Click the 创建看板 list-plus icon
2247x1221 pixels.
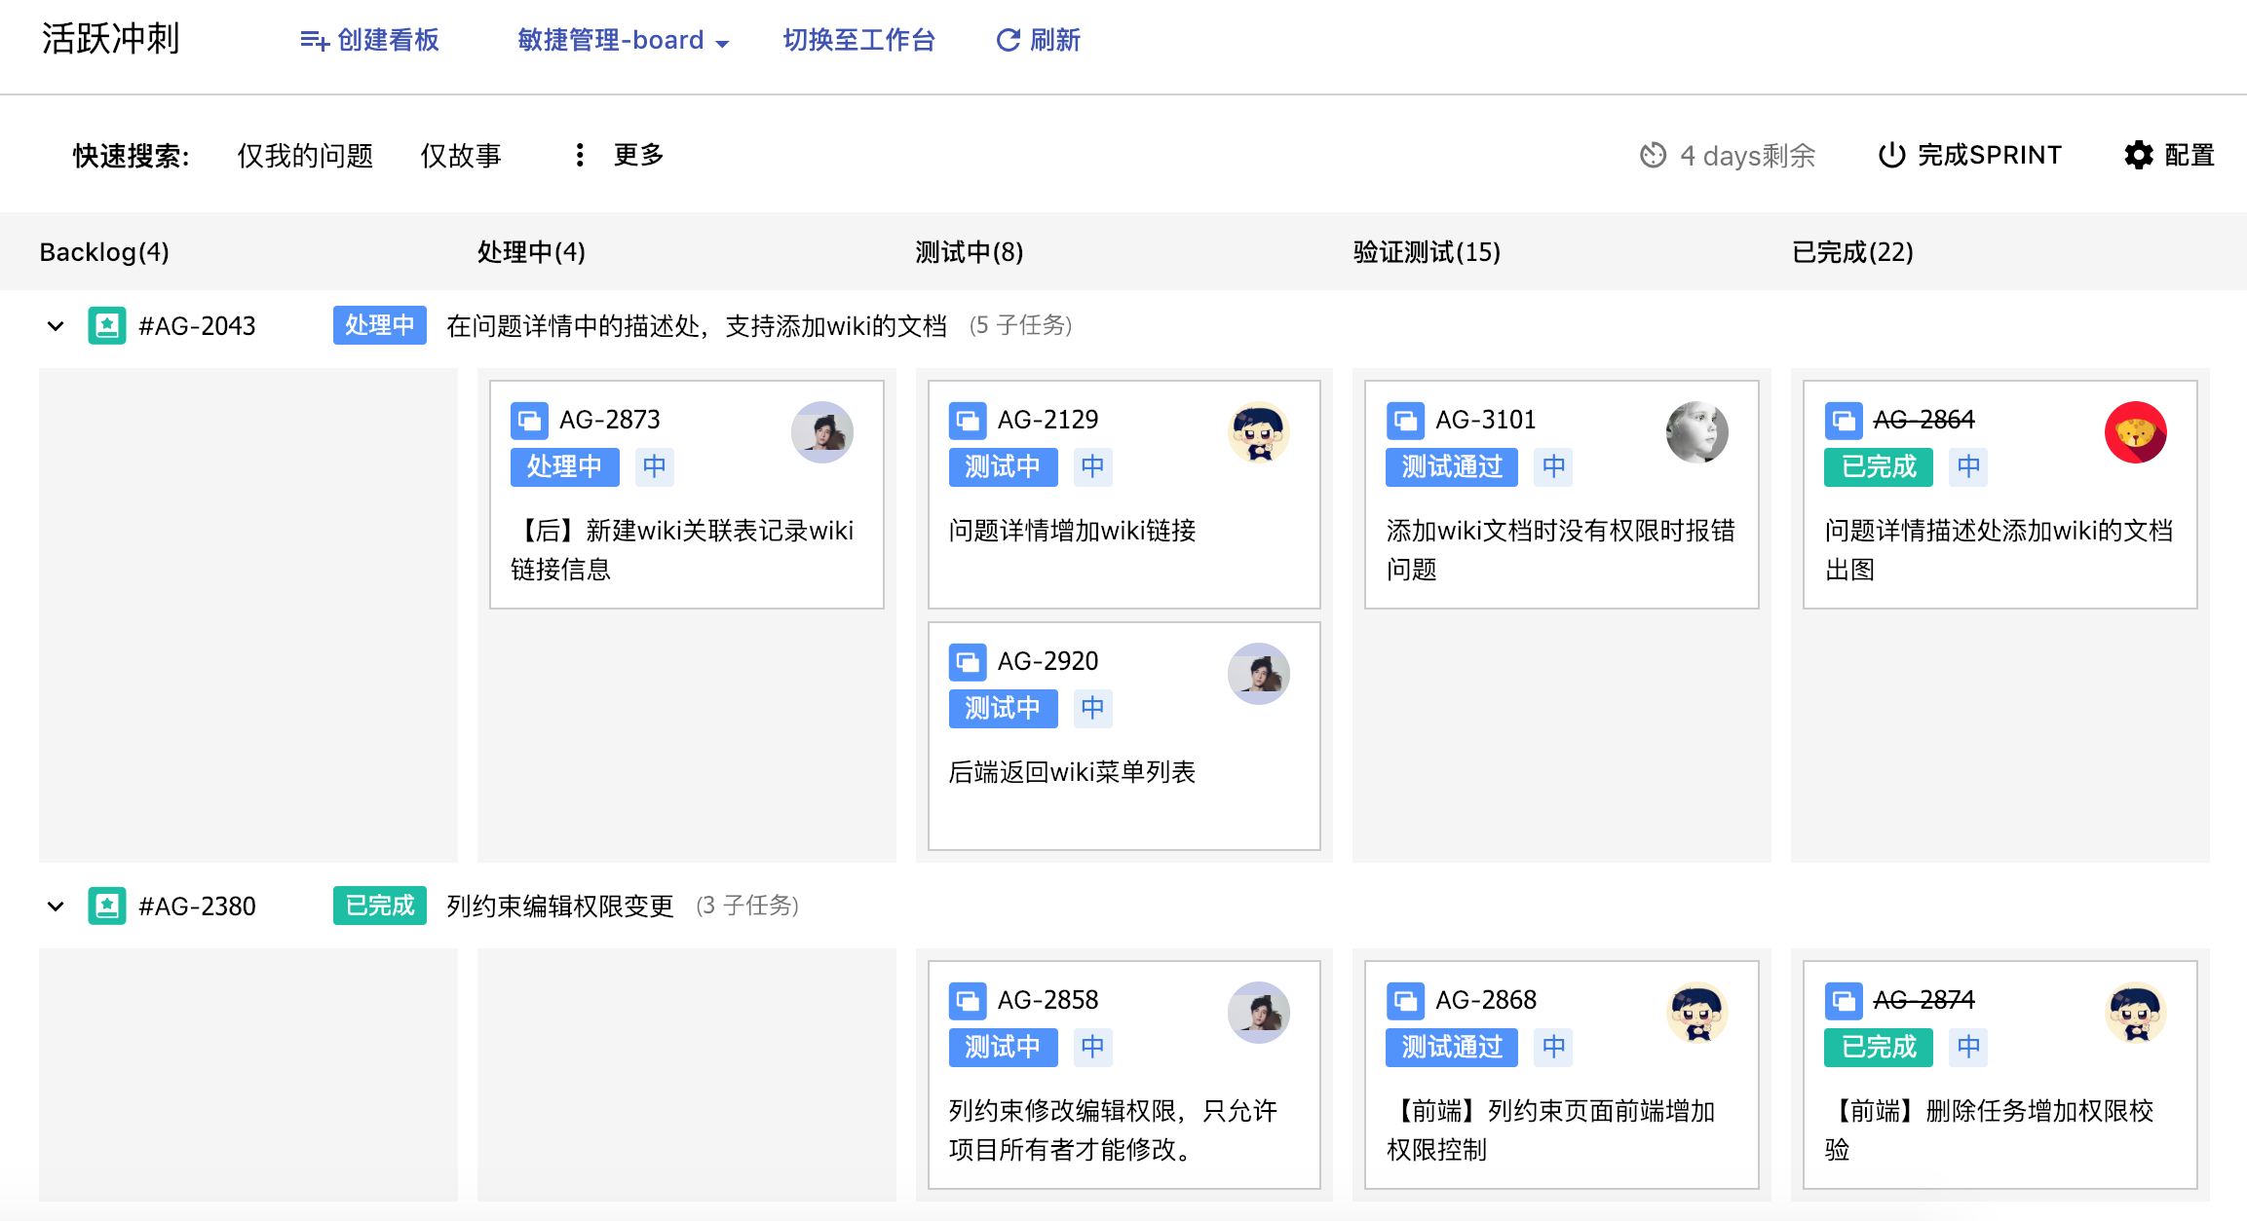coord(314,40)
